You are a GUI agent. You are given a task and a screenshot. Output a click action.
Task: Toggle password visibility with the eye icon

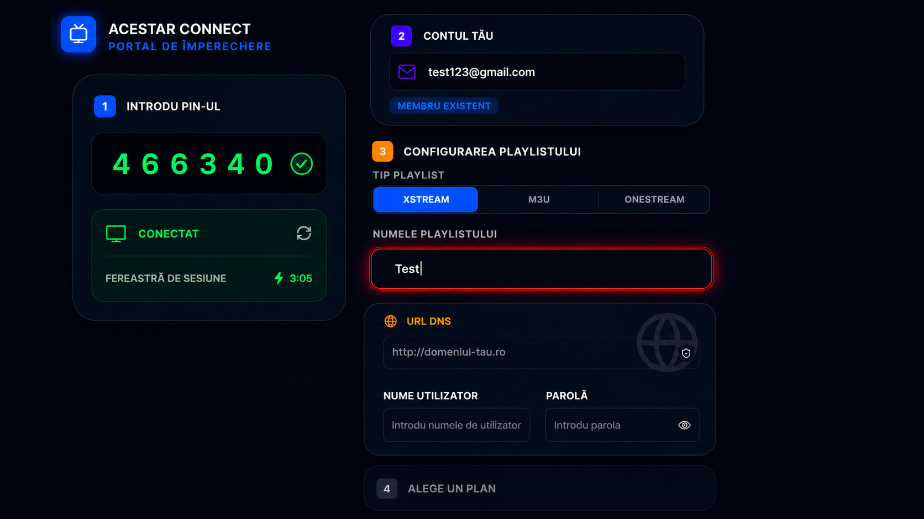[x=684, y=425]
